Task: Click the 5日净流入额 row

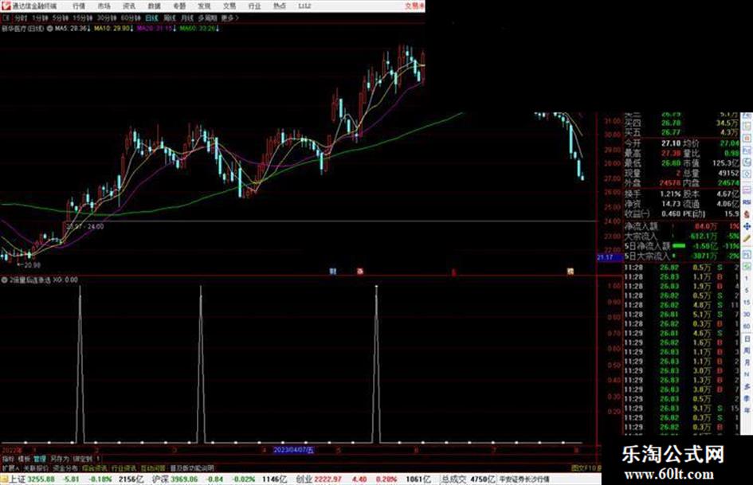Action: [x=681, y=246]
